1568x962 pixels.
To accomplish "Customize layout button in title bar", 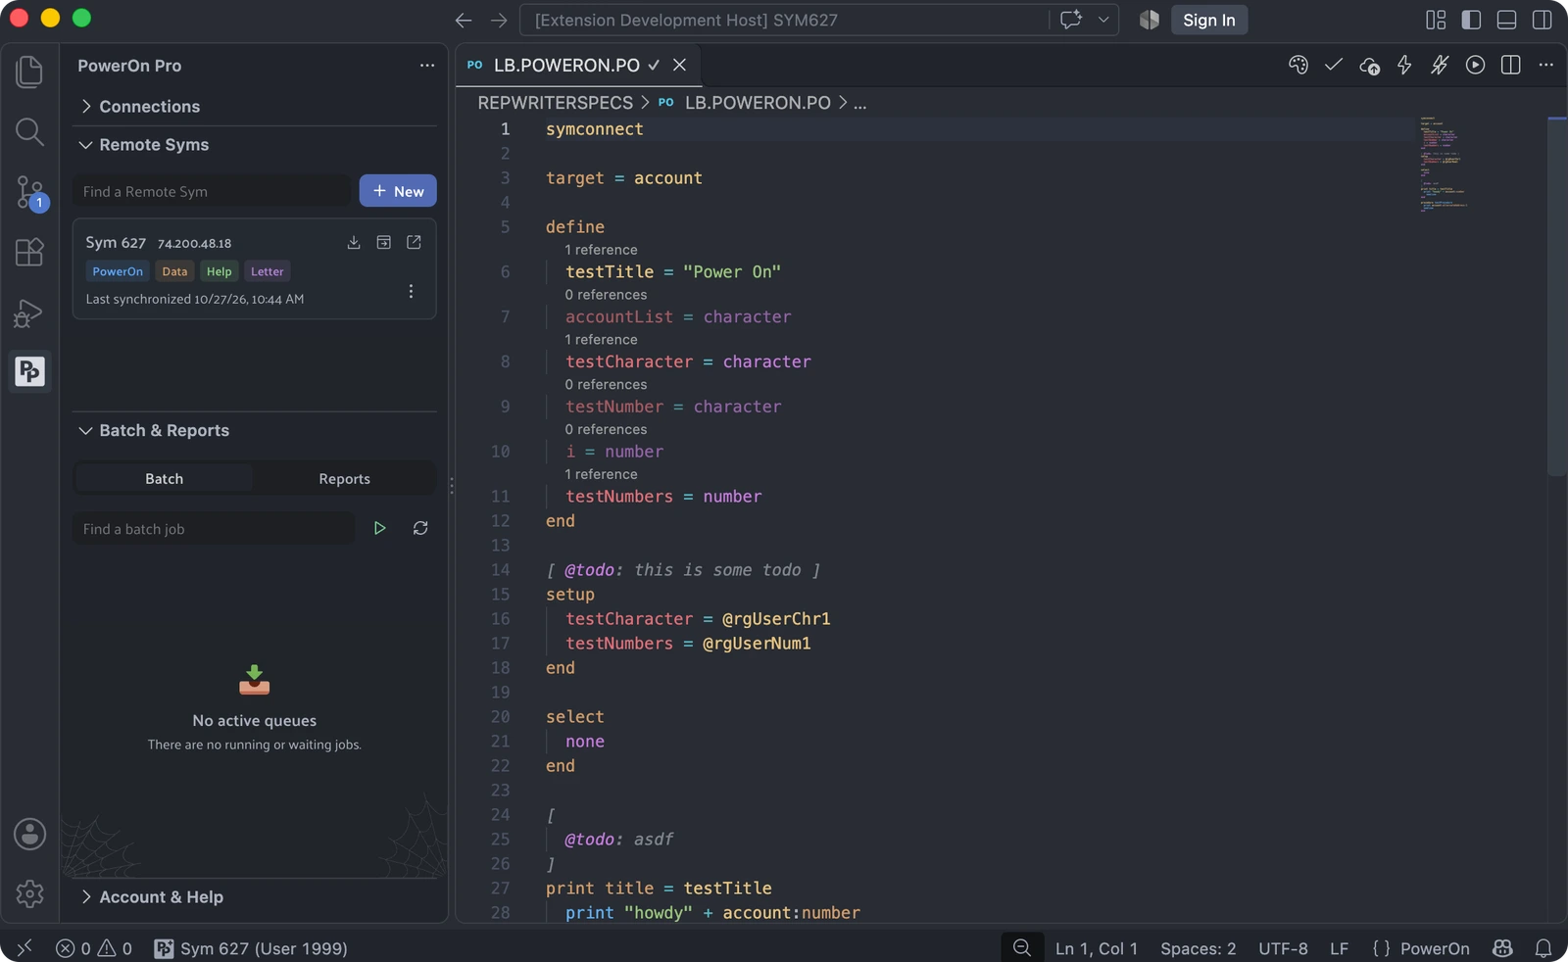I will click(1436, 20).
